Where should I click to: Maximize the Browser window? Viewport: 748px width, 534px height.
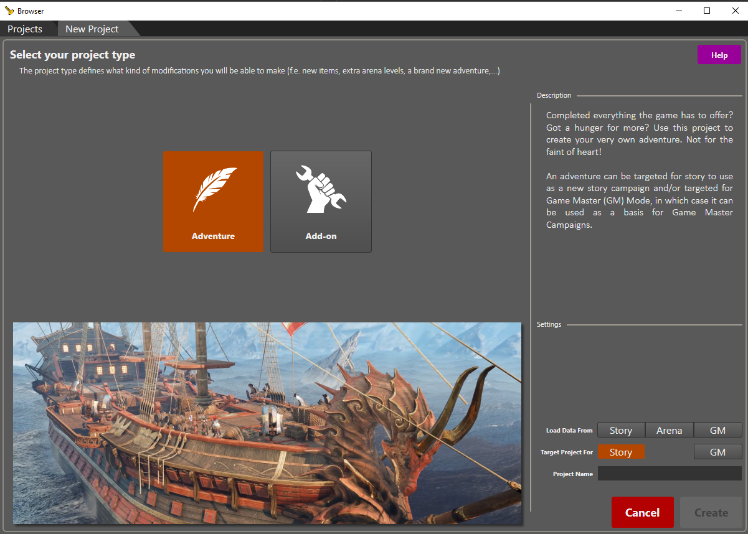tap(707, 11)
